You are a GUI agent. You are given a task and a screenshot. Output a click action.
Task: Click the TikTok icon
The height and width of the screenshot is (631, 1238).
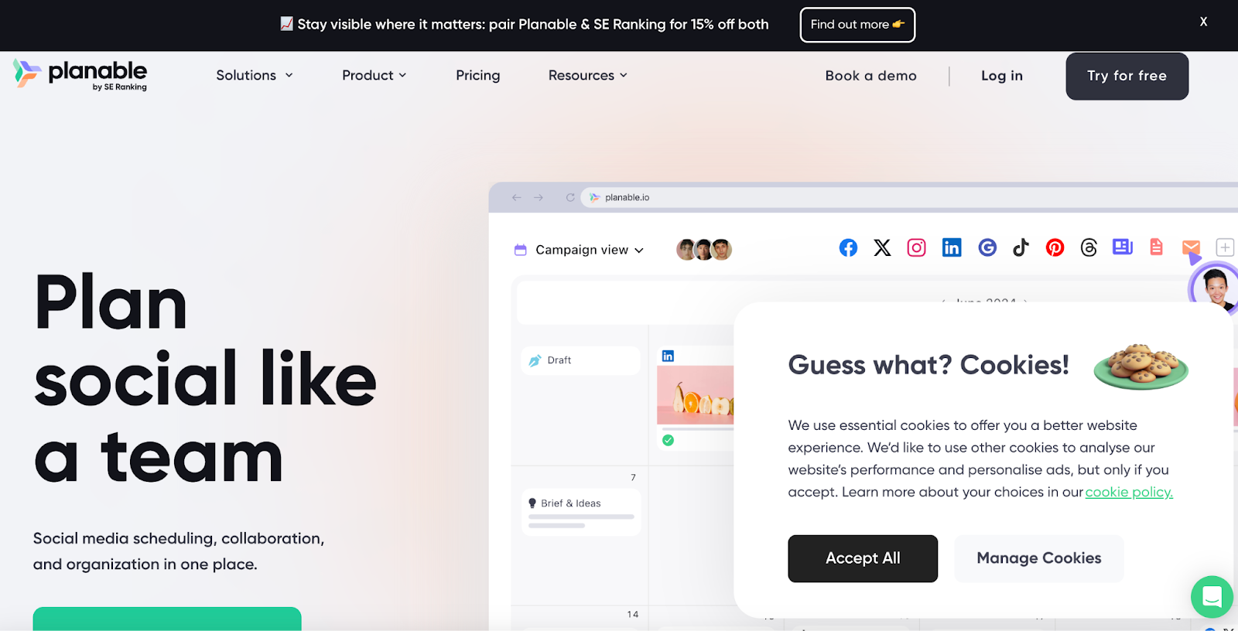[1021, 247]
